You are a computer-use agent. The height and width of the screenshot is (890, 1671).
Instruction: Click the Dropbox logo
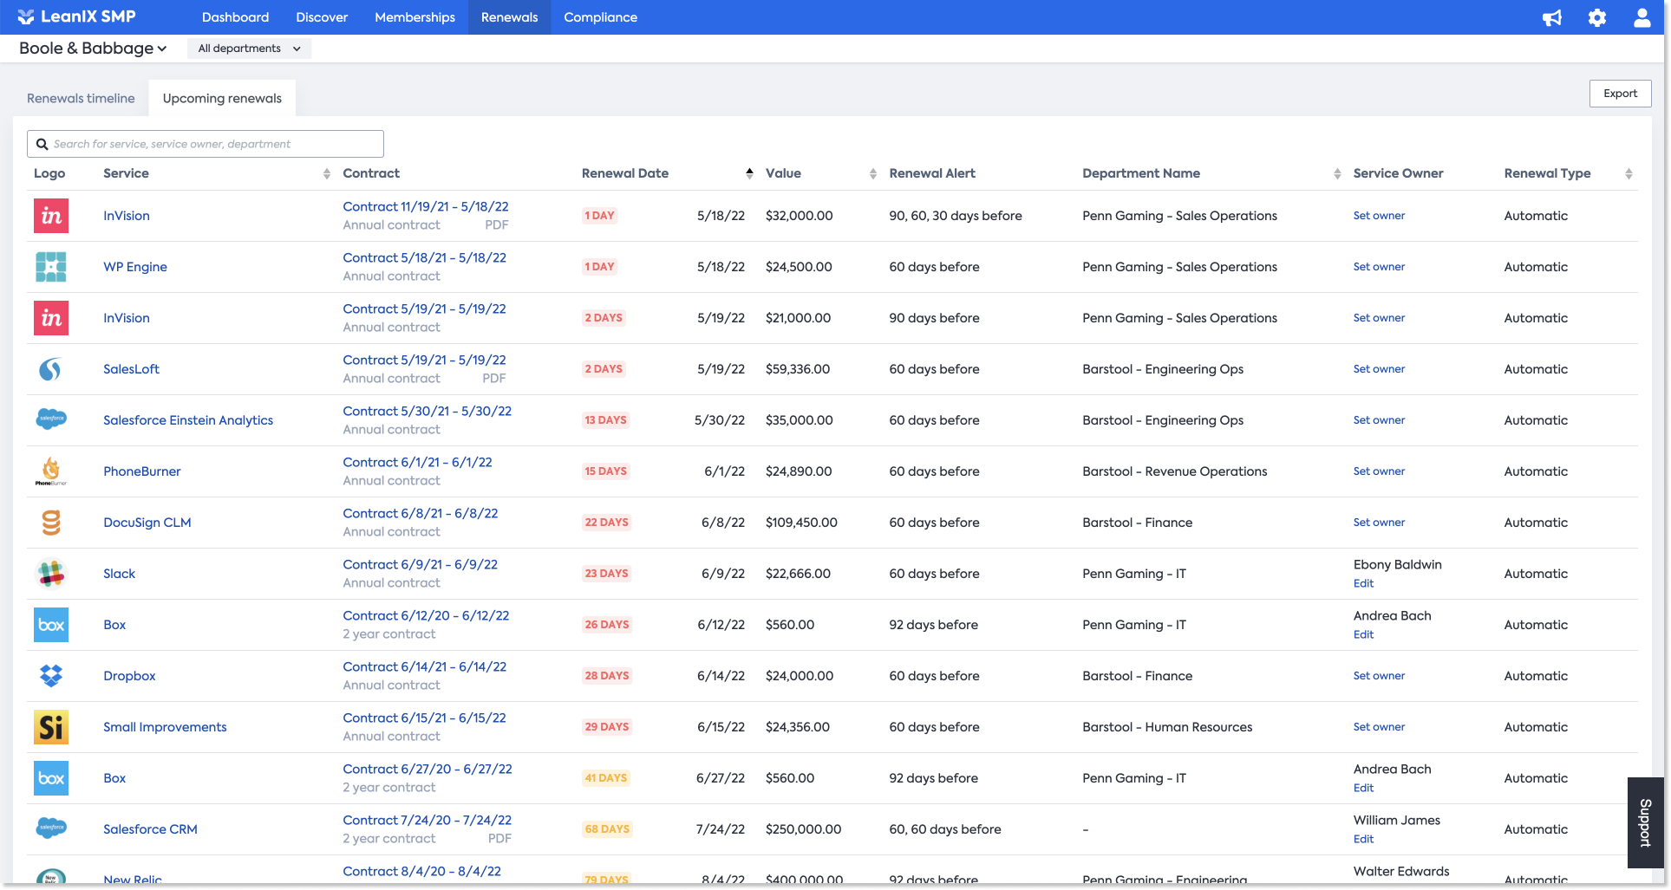51,676
